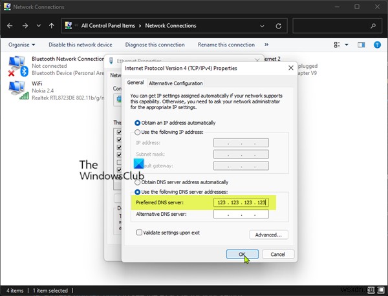
Task: Open recent locations chevron
Action: [x=39, y=26]
